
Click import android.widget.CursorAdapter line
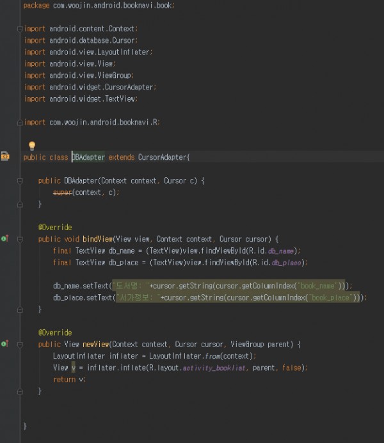[x=90, y=87]
